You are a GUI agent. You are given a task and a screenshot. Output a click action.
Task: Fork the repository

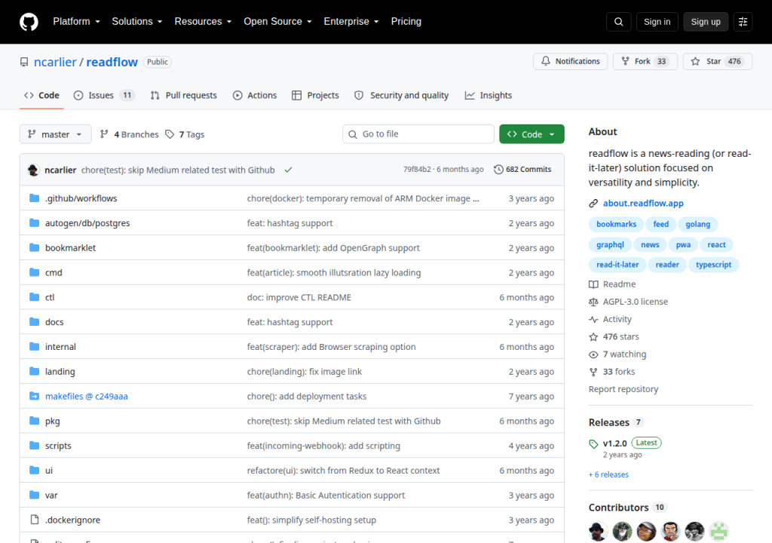[645, 62]
